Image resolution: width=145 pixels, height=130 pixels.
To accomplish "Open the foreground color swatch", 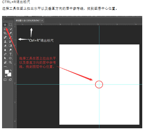I will [x=7, y=72].
